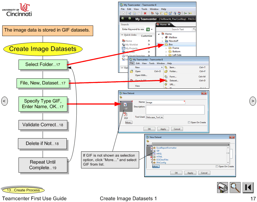Expand the Frame folder in the tree
The image size is (257, 202).
click(166, 48)
